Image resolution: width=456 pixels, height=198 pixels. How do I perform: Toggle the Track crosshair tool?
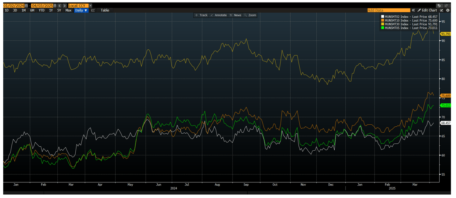coord(201,15)
